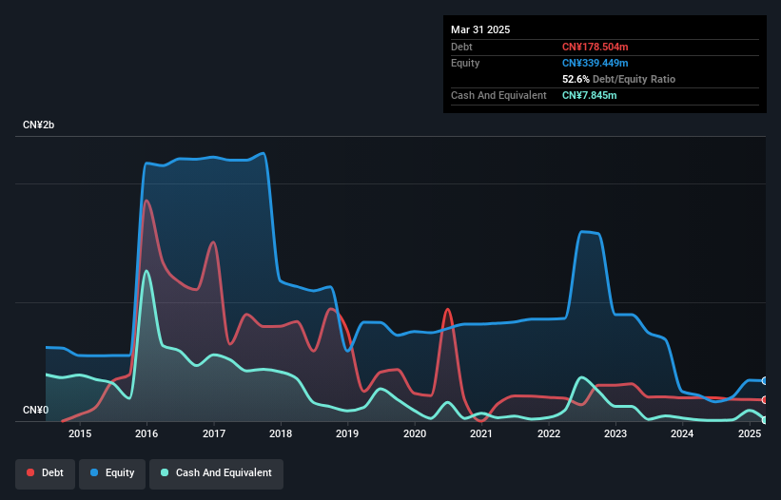This screenshot has height=500, width=781.
Task: Click the red Debt legend dot
Action: click(30, 472)
